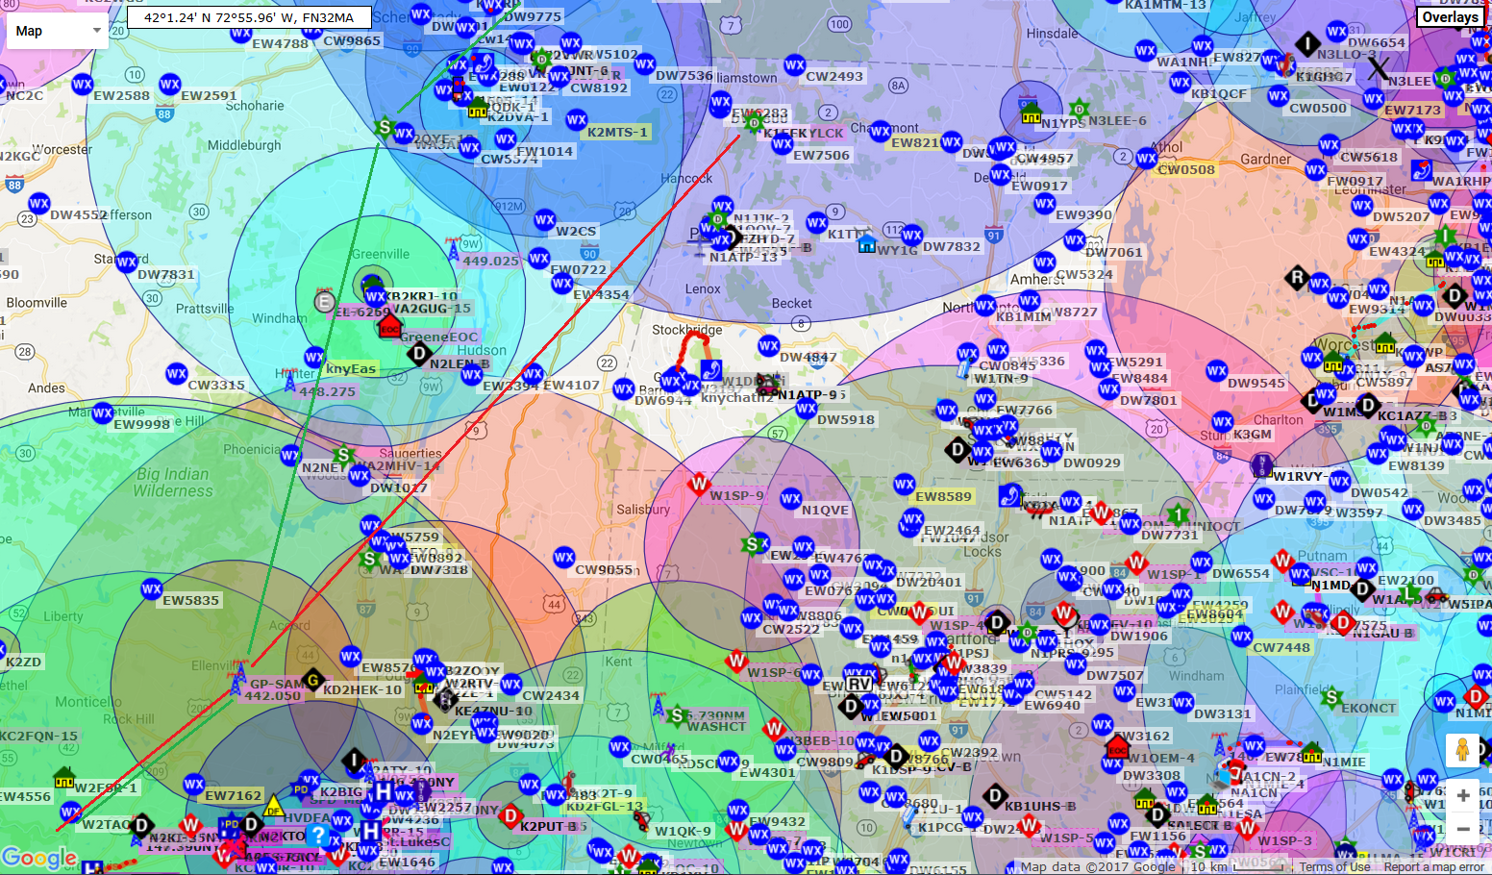Screen dimensions: 1492x875
Task: Open the Map type dropdown
Action: 57,31
